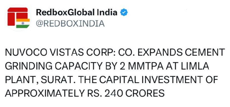This screenshot has height=107, width=230.
Task: Click the word GRINDING in the tweet
Action: pyautogui.click(x=29, y=66)
